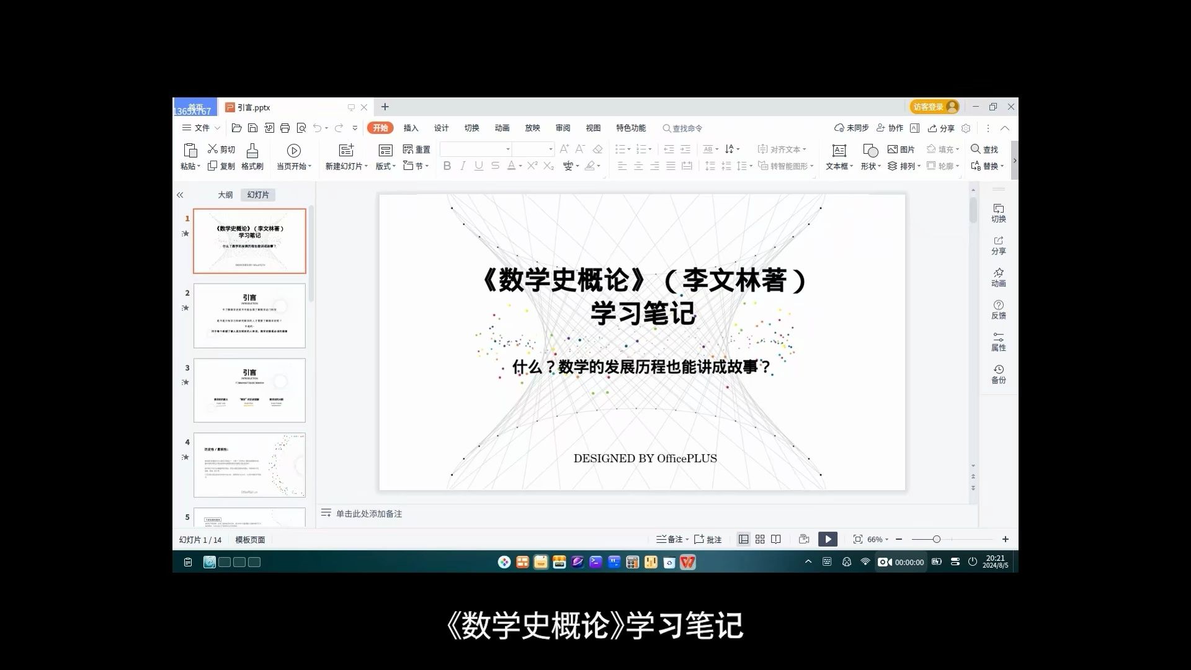Open font name combo box
Screen dimensions: 1191x670
click(x=476, y=149)
